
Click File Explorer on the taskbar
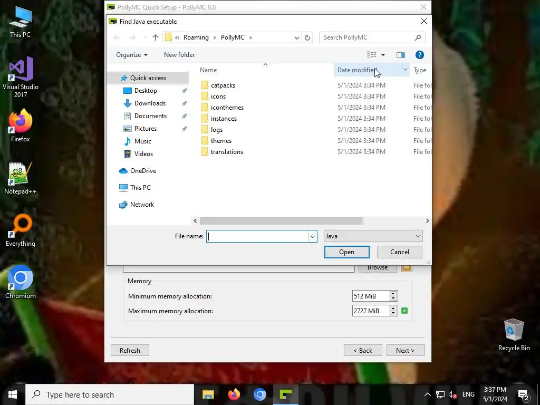click(x=208, y=394)
